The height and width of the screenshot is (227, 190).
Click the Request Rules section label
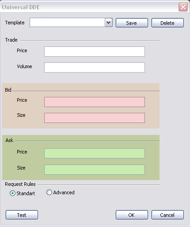(20, 184)
